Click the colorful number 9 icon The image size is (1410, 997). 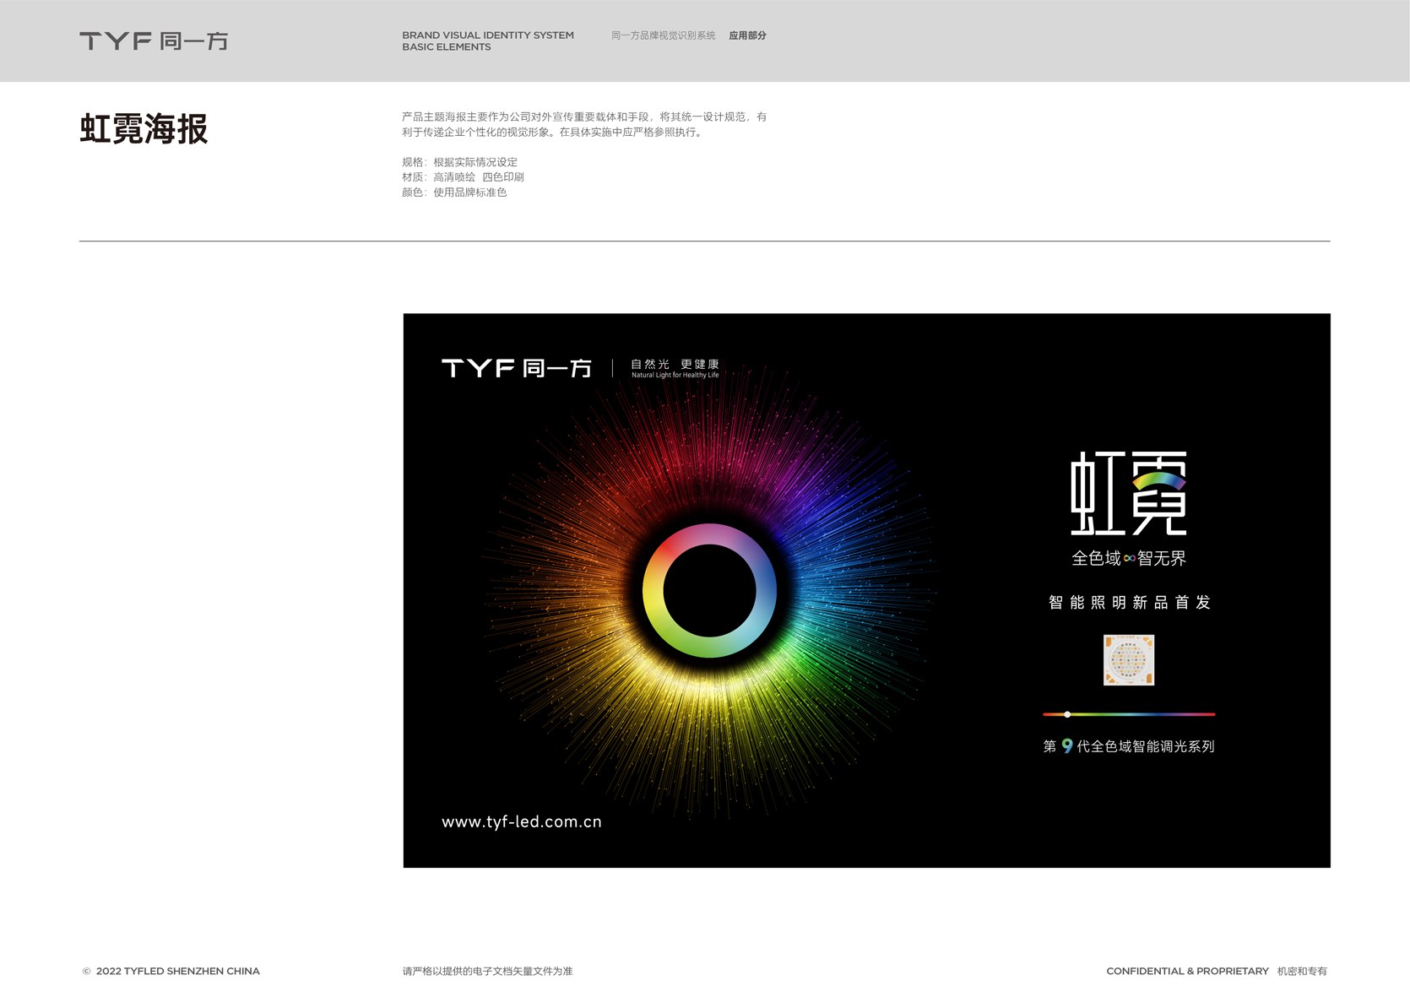1067,746
